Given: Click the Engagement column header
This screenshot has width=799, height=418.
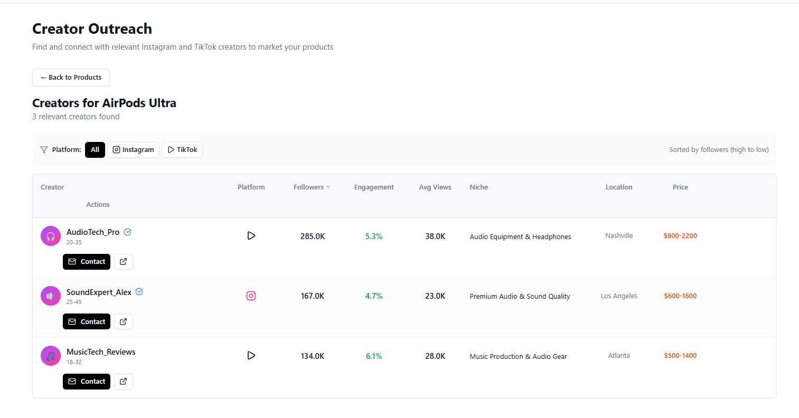Looking at the screenshot, I should [374, 187].
